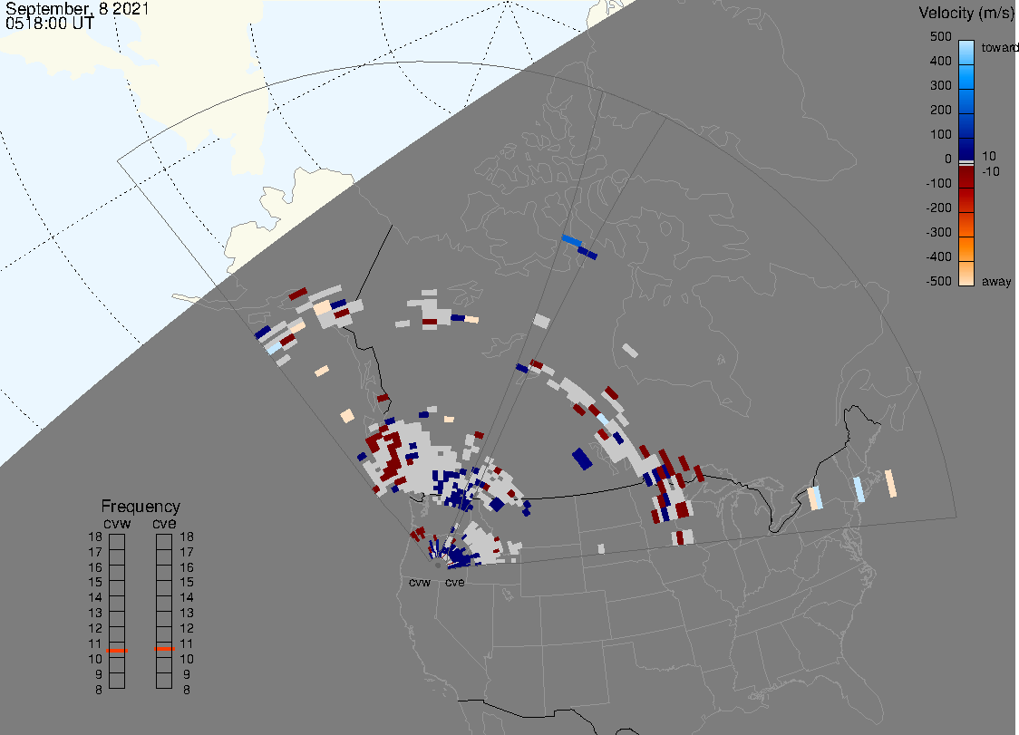Select the -400 tick label on velocity scale

click(938, 256)
